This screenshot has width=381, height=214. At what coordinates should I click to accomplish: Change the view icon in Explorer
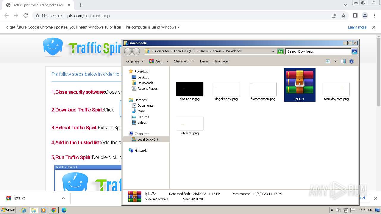coord(328,61)
